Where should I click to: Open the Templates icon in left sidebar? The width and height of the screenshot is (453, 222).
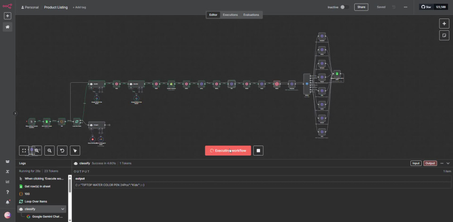click(x=8, y=162)
